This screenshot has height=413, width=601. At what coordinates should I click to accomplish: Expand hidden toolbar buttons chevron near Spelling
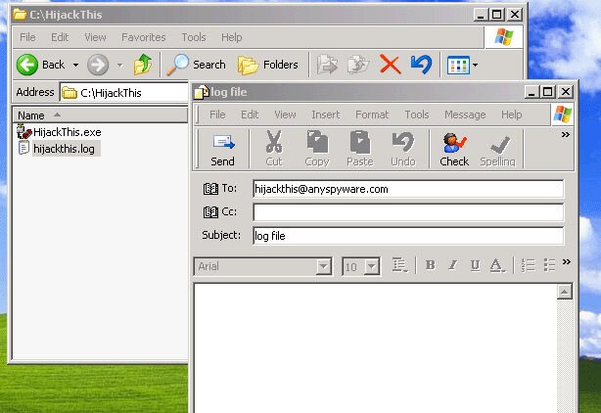coord(566,134)
